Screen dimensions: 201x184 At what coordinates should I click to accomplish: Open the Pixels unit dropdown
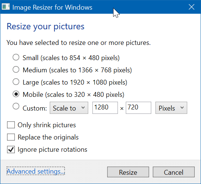(171, 108)
